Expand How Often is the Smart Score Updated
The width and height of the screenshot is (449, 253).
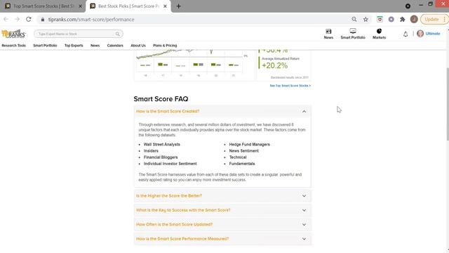coord(222,225)
